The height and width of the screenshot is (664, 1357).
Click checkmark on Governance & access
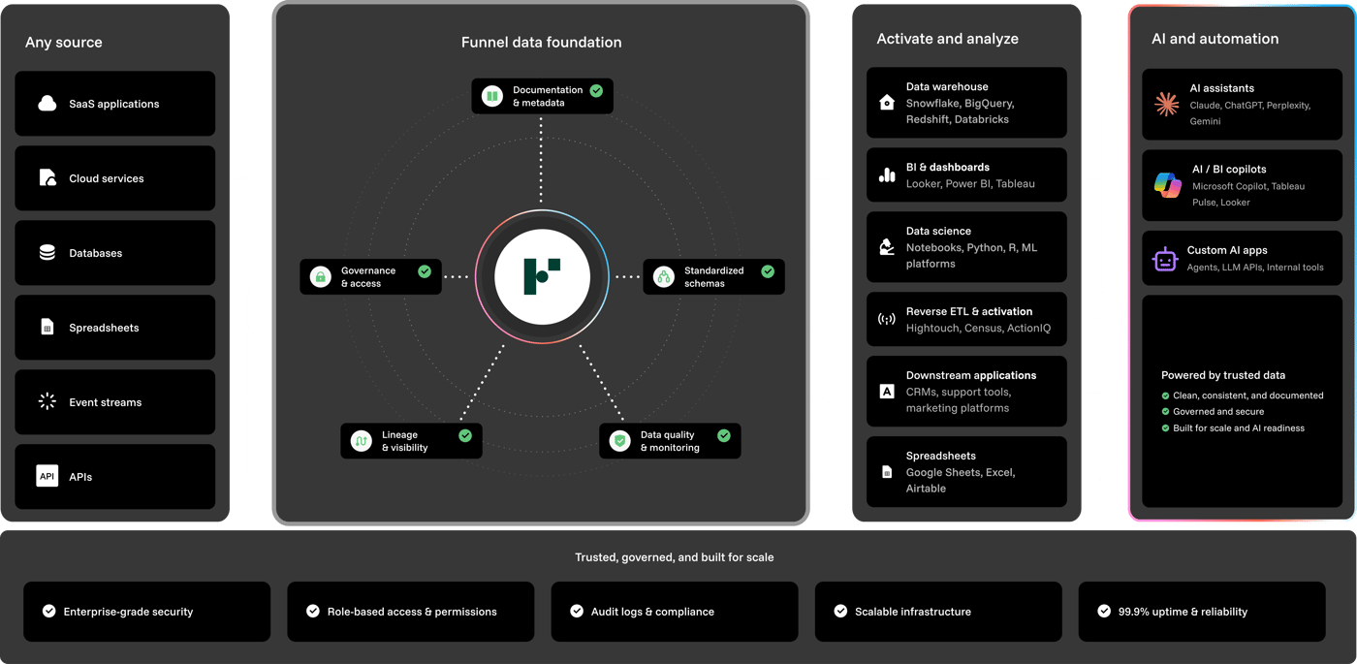pyautogui.click(x=425, y=271)
